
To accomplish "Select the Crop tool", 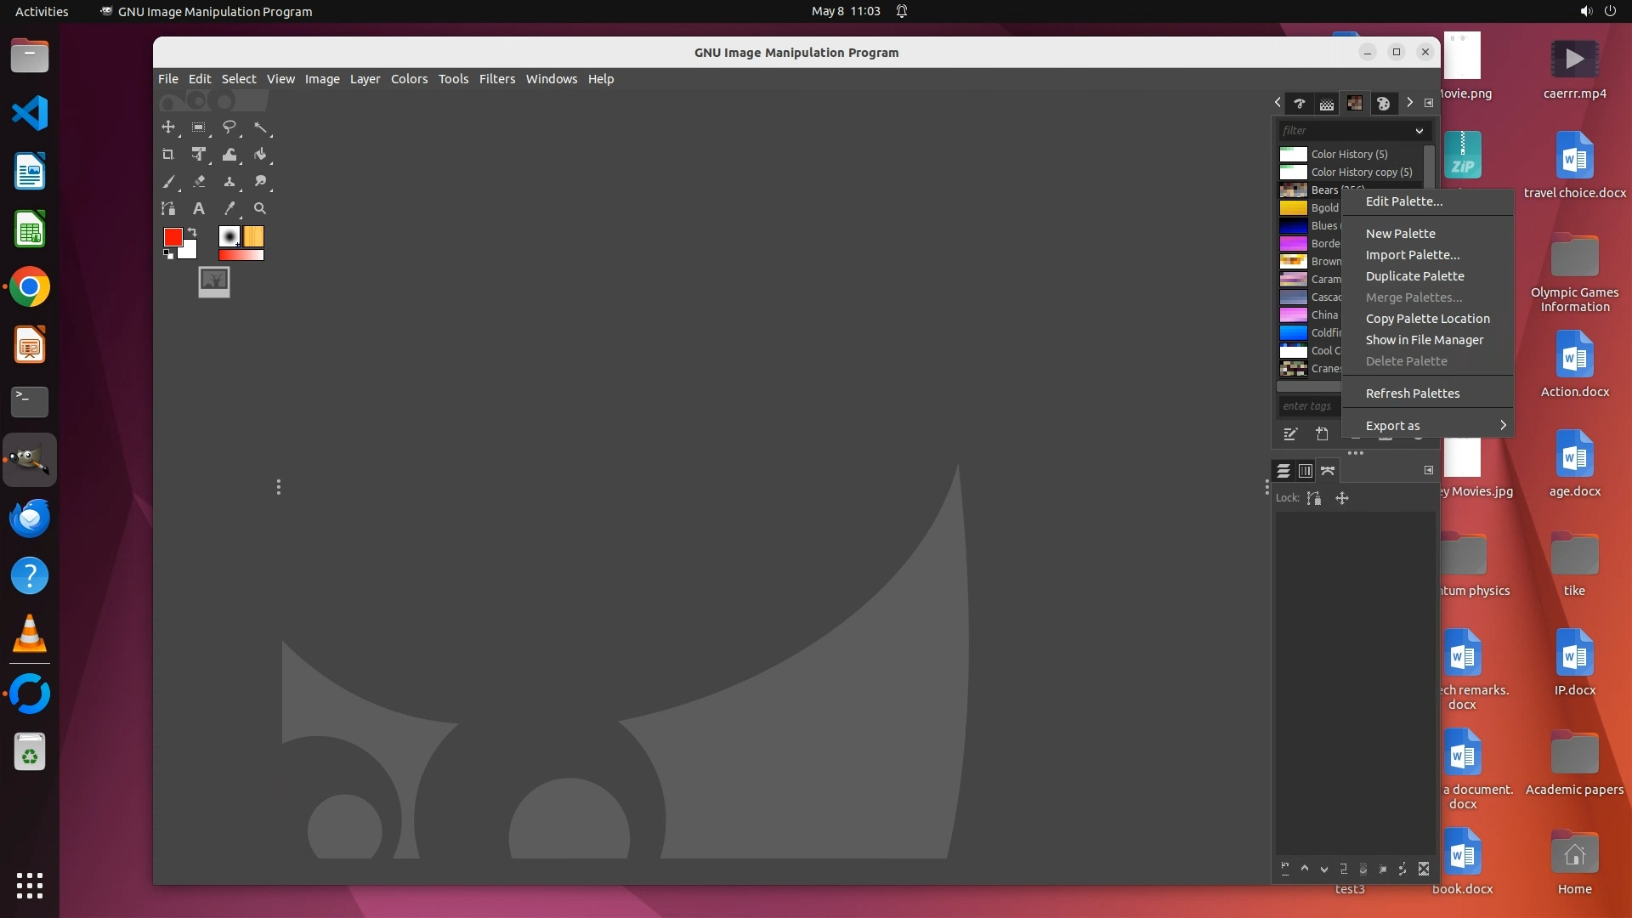I will pyautogui.click(x=168, y=155).
